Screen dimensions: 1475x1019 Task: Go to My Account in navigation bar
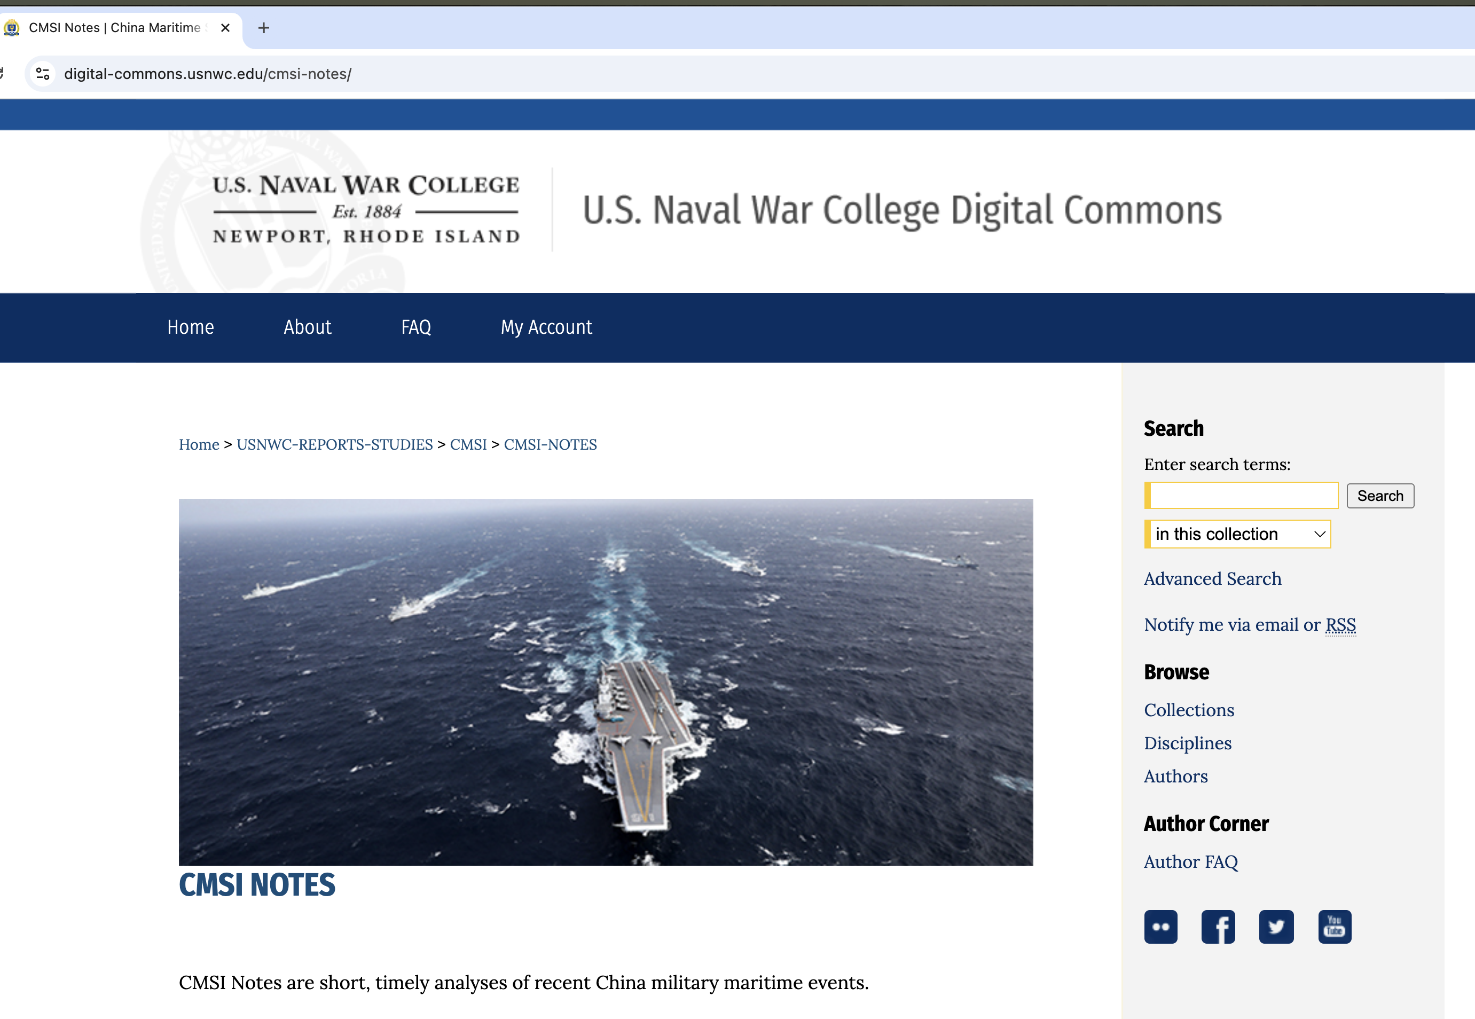(x=546, y=327)
